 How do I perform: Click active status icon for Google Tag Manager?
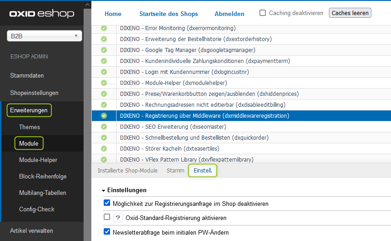click(104, 50)
